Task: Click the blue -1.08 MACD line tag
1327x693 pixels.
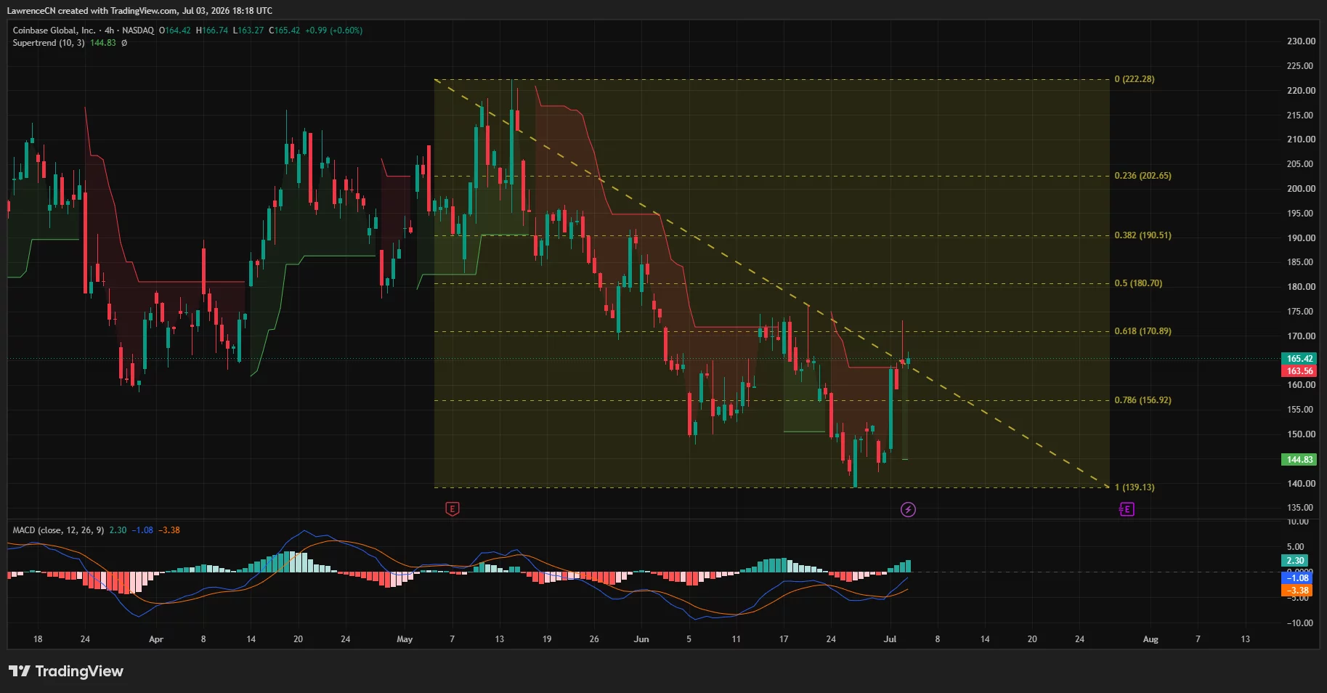Action: tap(1298, 578)
